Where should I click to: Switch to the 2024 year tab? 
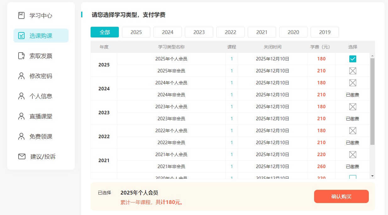coord(167,32)
